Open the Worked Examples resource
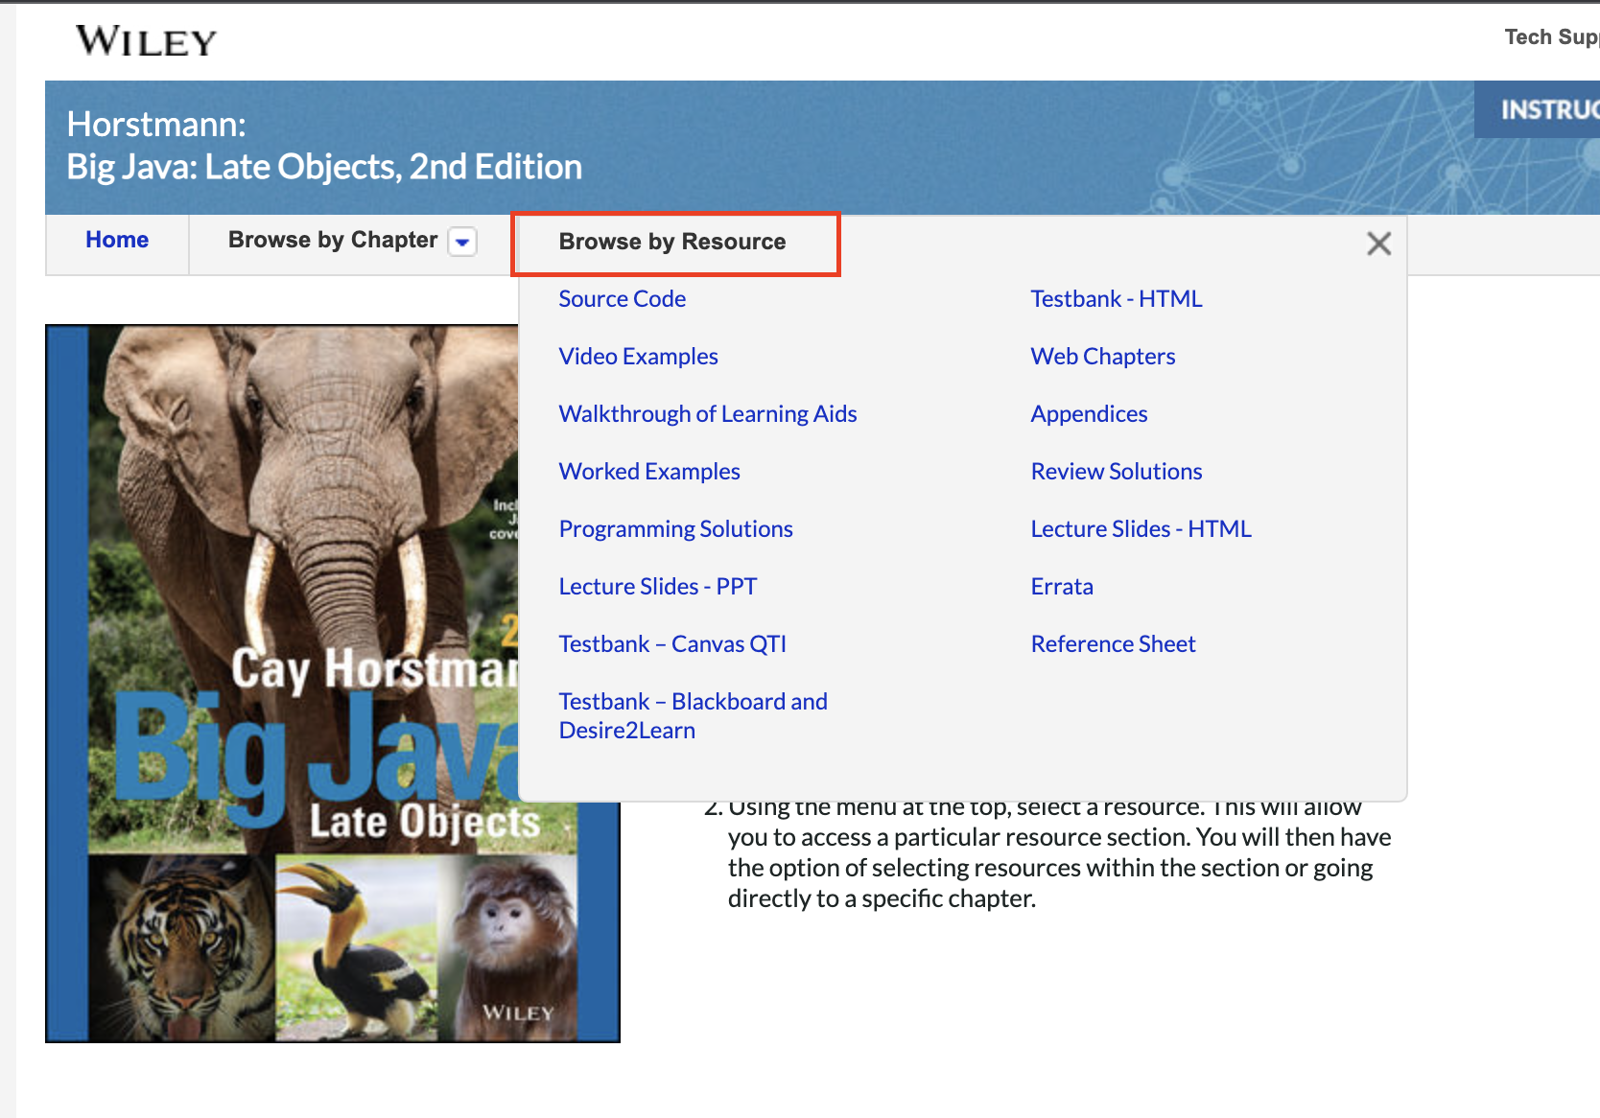 (x=649, y=472)
